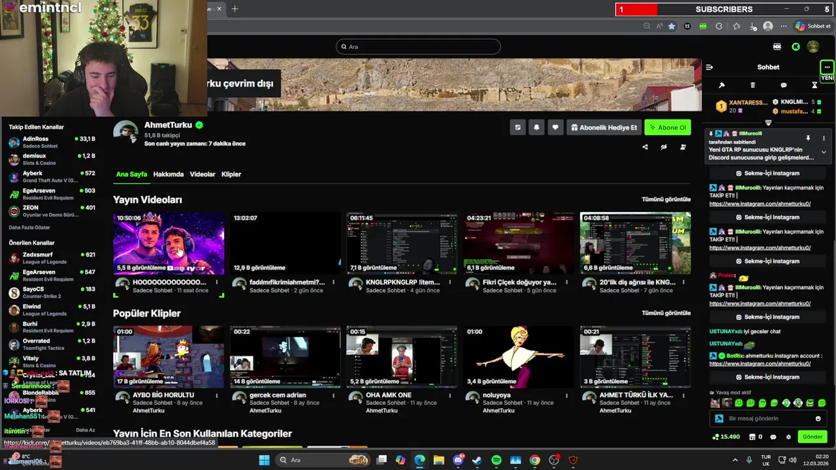Open the demisux channel in sidebar
836x470 pixels.
click(52, 159)
